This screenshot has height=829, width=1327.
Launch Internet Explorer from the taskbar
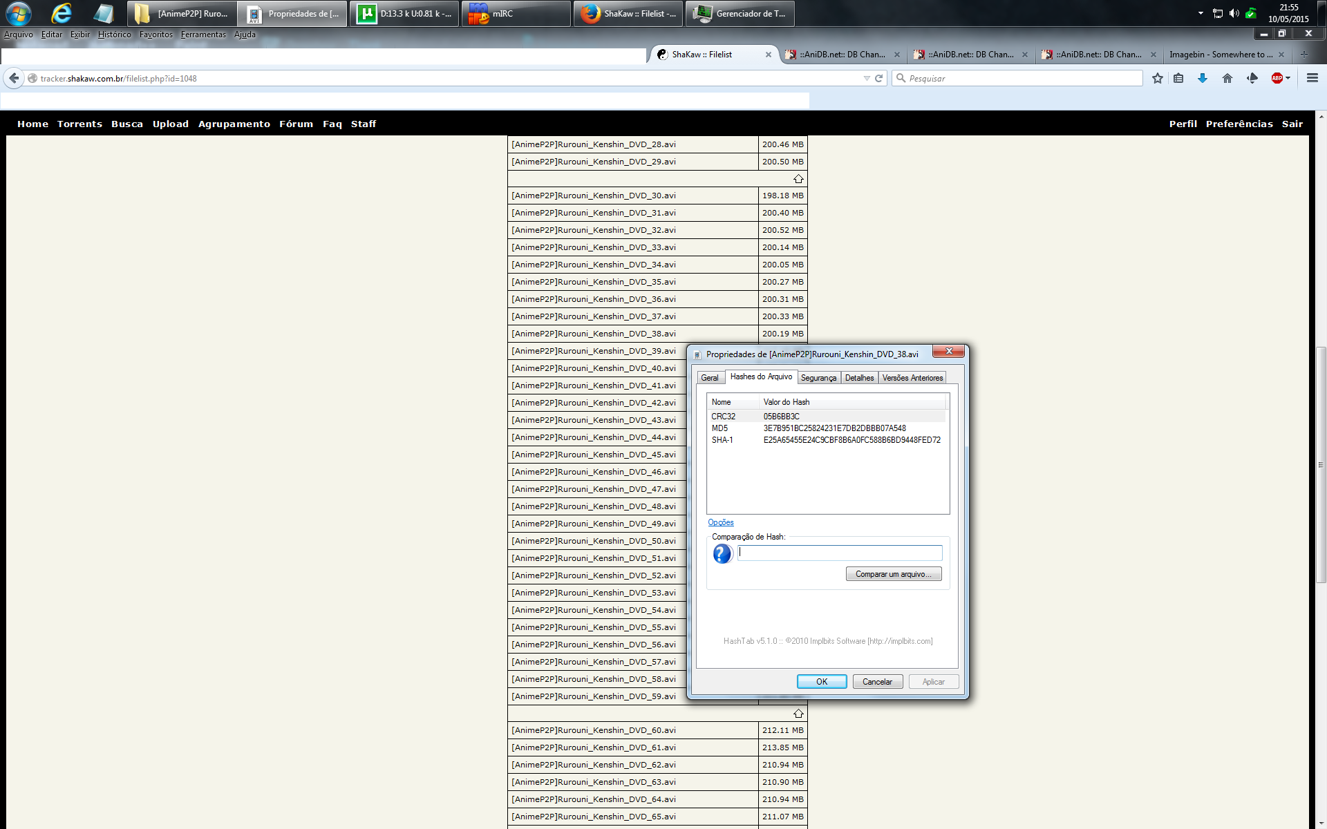61,14
